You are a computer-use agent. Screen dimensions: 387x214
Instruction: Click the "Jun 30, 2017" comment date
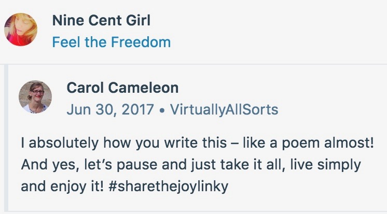point(110,109)
